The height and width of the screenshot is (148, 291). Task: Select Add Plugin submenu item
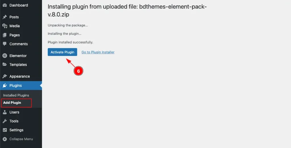pyautogui.click(x=12, y=103)
